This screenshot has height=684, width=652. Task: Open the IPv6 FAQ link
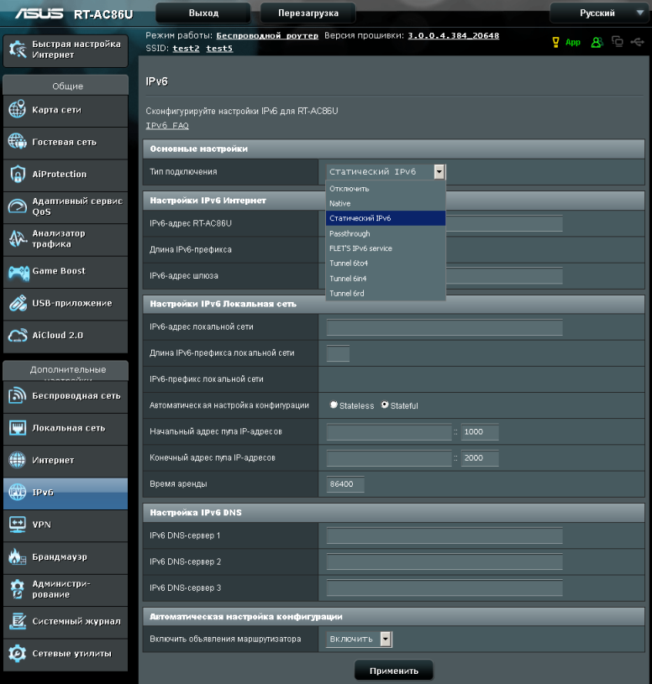point(167,126)
